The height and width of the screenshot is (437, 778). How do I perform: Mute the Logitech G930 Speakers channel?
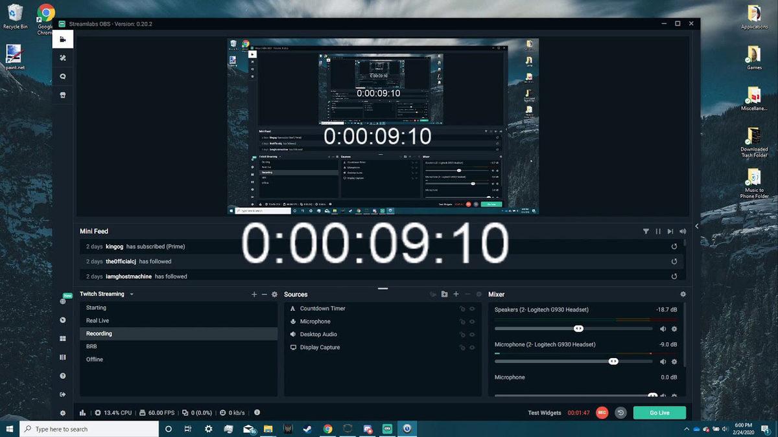coord(664,328)
